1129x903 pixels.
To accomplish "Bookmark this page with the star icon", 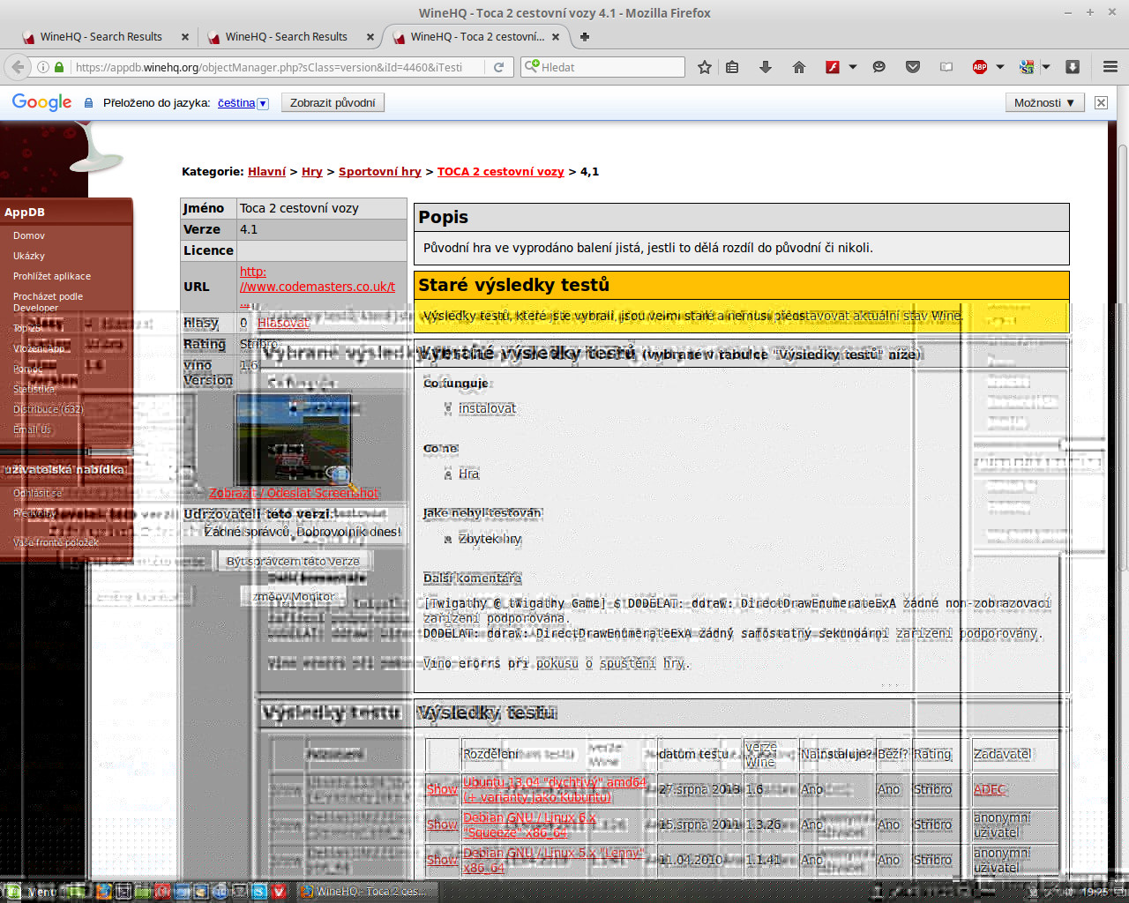I will point(704,67).
